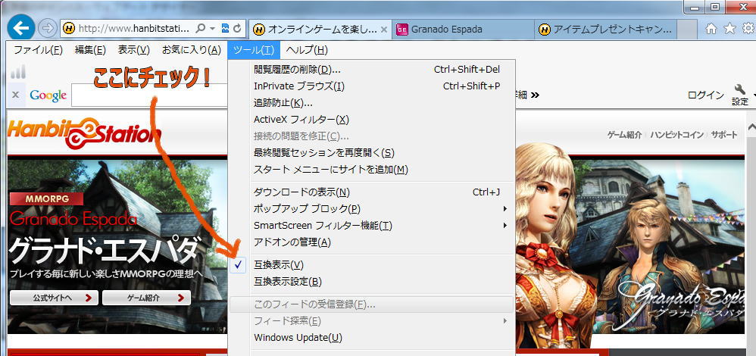Open the address bar autocomplete dropdown arrow
The width and height of the screenshot is (756, 356).
213,29
